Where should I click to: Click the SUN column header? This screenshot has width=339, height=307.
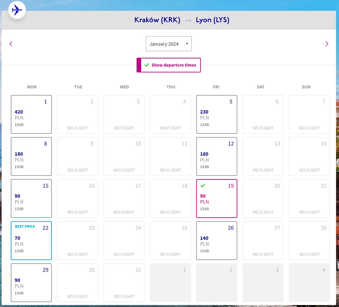tap(306, 87)
